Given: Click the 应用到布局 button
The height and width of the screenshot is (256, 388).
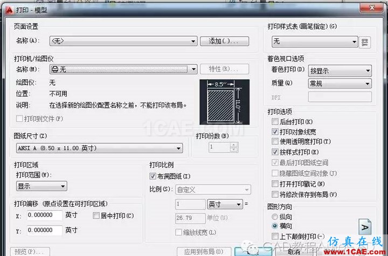Looking at the screenshot, I should (204, 252).
